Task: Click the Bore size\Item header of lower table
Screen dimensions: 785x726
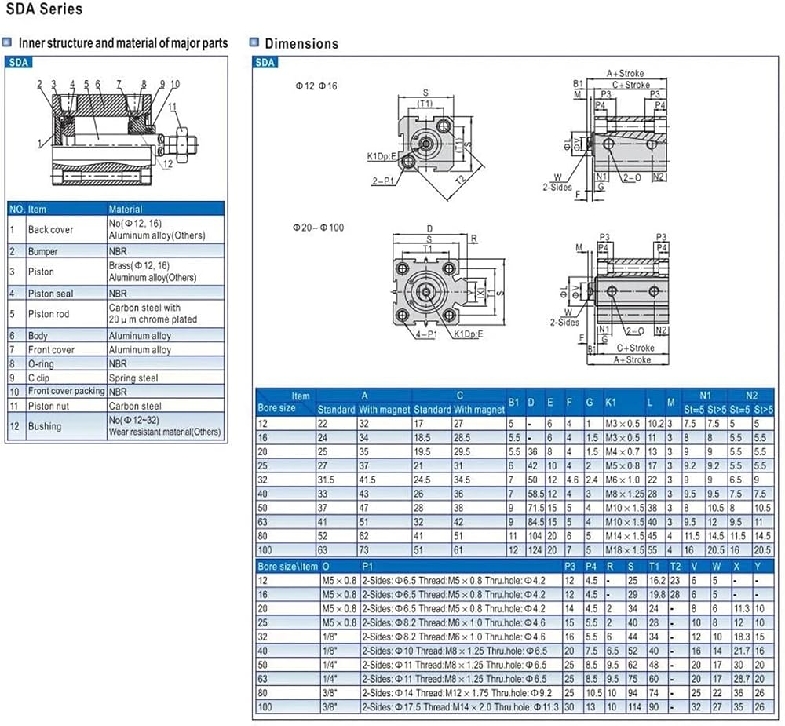Action: pyautogui.click(x=287, y=567)
